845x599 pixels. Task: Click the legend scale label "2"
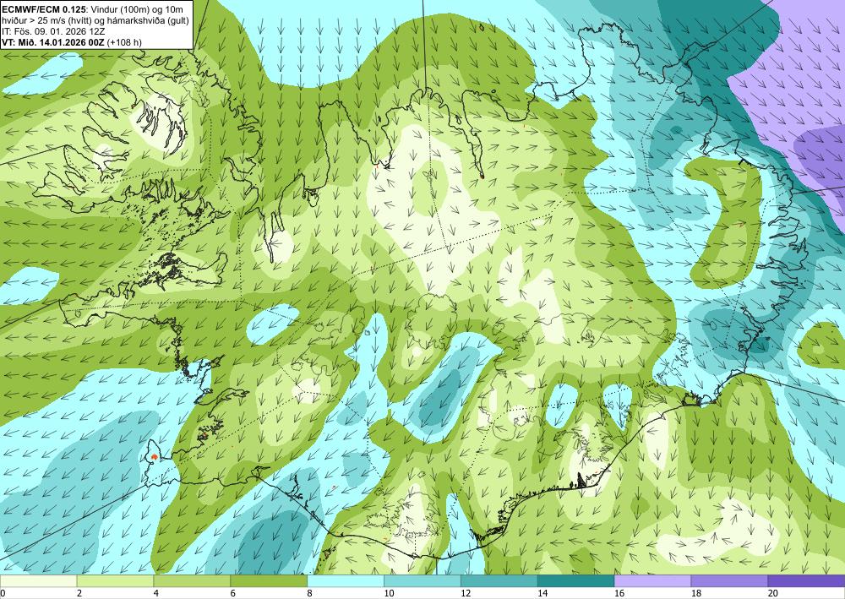(x=79, y=594)
